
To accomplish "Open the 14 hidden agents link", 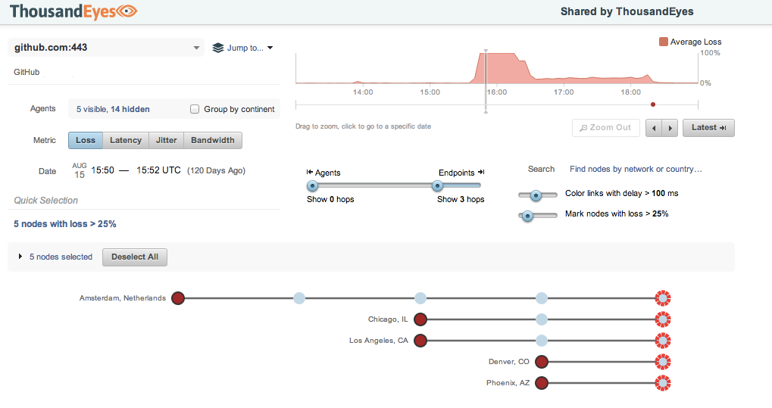I will 130,109.
